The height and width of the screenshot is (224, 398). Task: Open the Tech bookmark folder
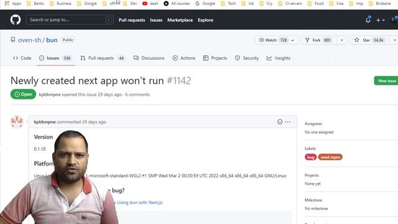pyautogui.click(x=228, y=3)
